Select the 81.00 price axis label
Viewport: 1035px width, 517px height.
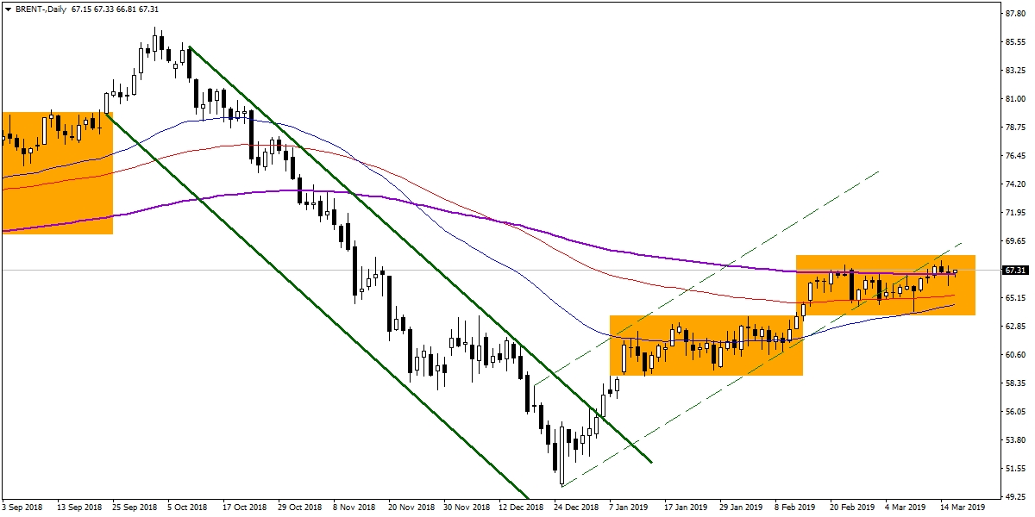point(1014,99)
